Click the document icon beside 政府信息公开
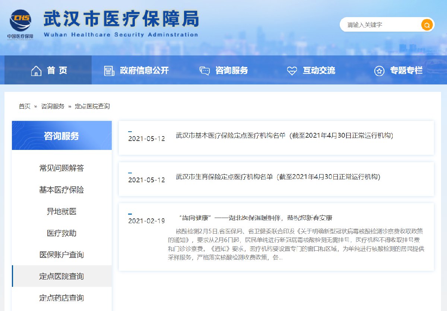447x311 pixels. click(109, 71)
